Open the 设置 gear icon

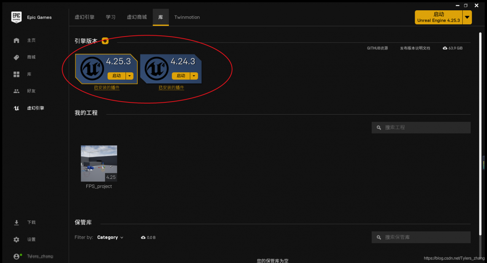pyautogui.click(x=16, y=240)
